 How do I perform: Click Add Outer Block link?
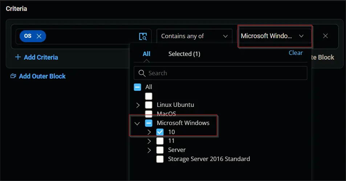[42, 76]
